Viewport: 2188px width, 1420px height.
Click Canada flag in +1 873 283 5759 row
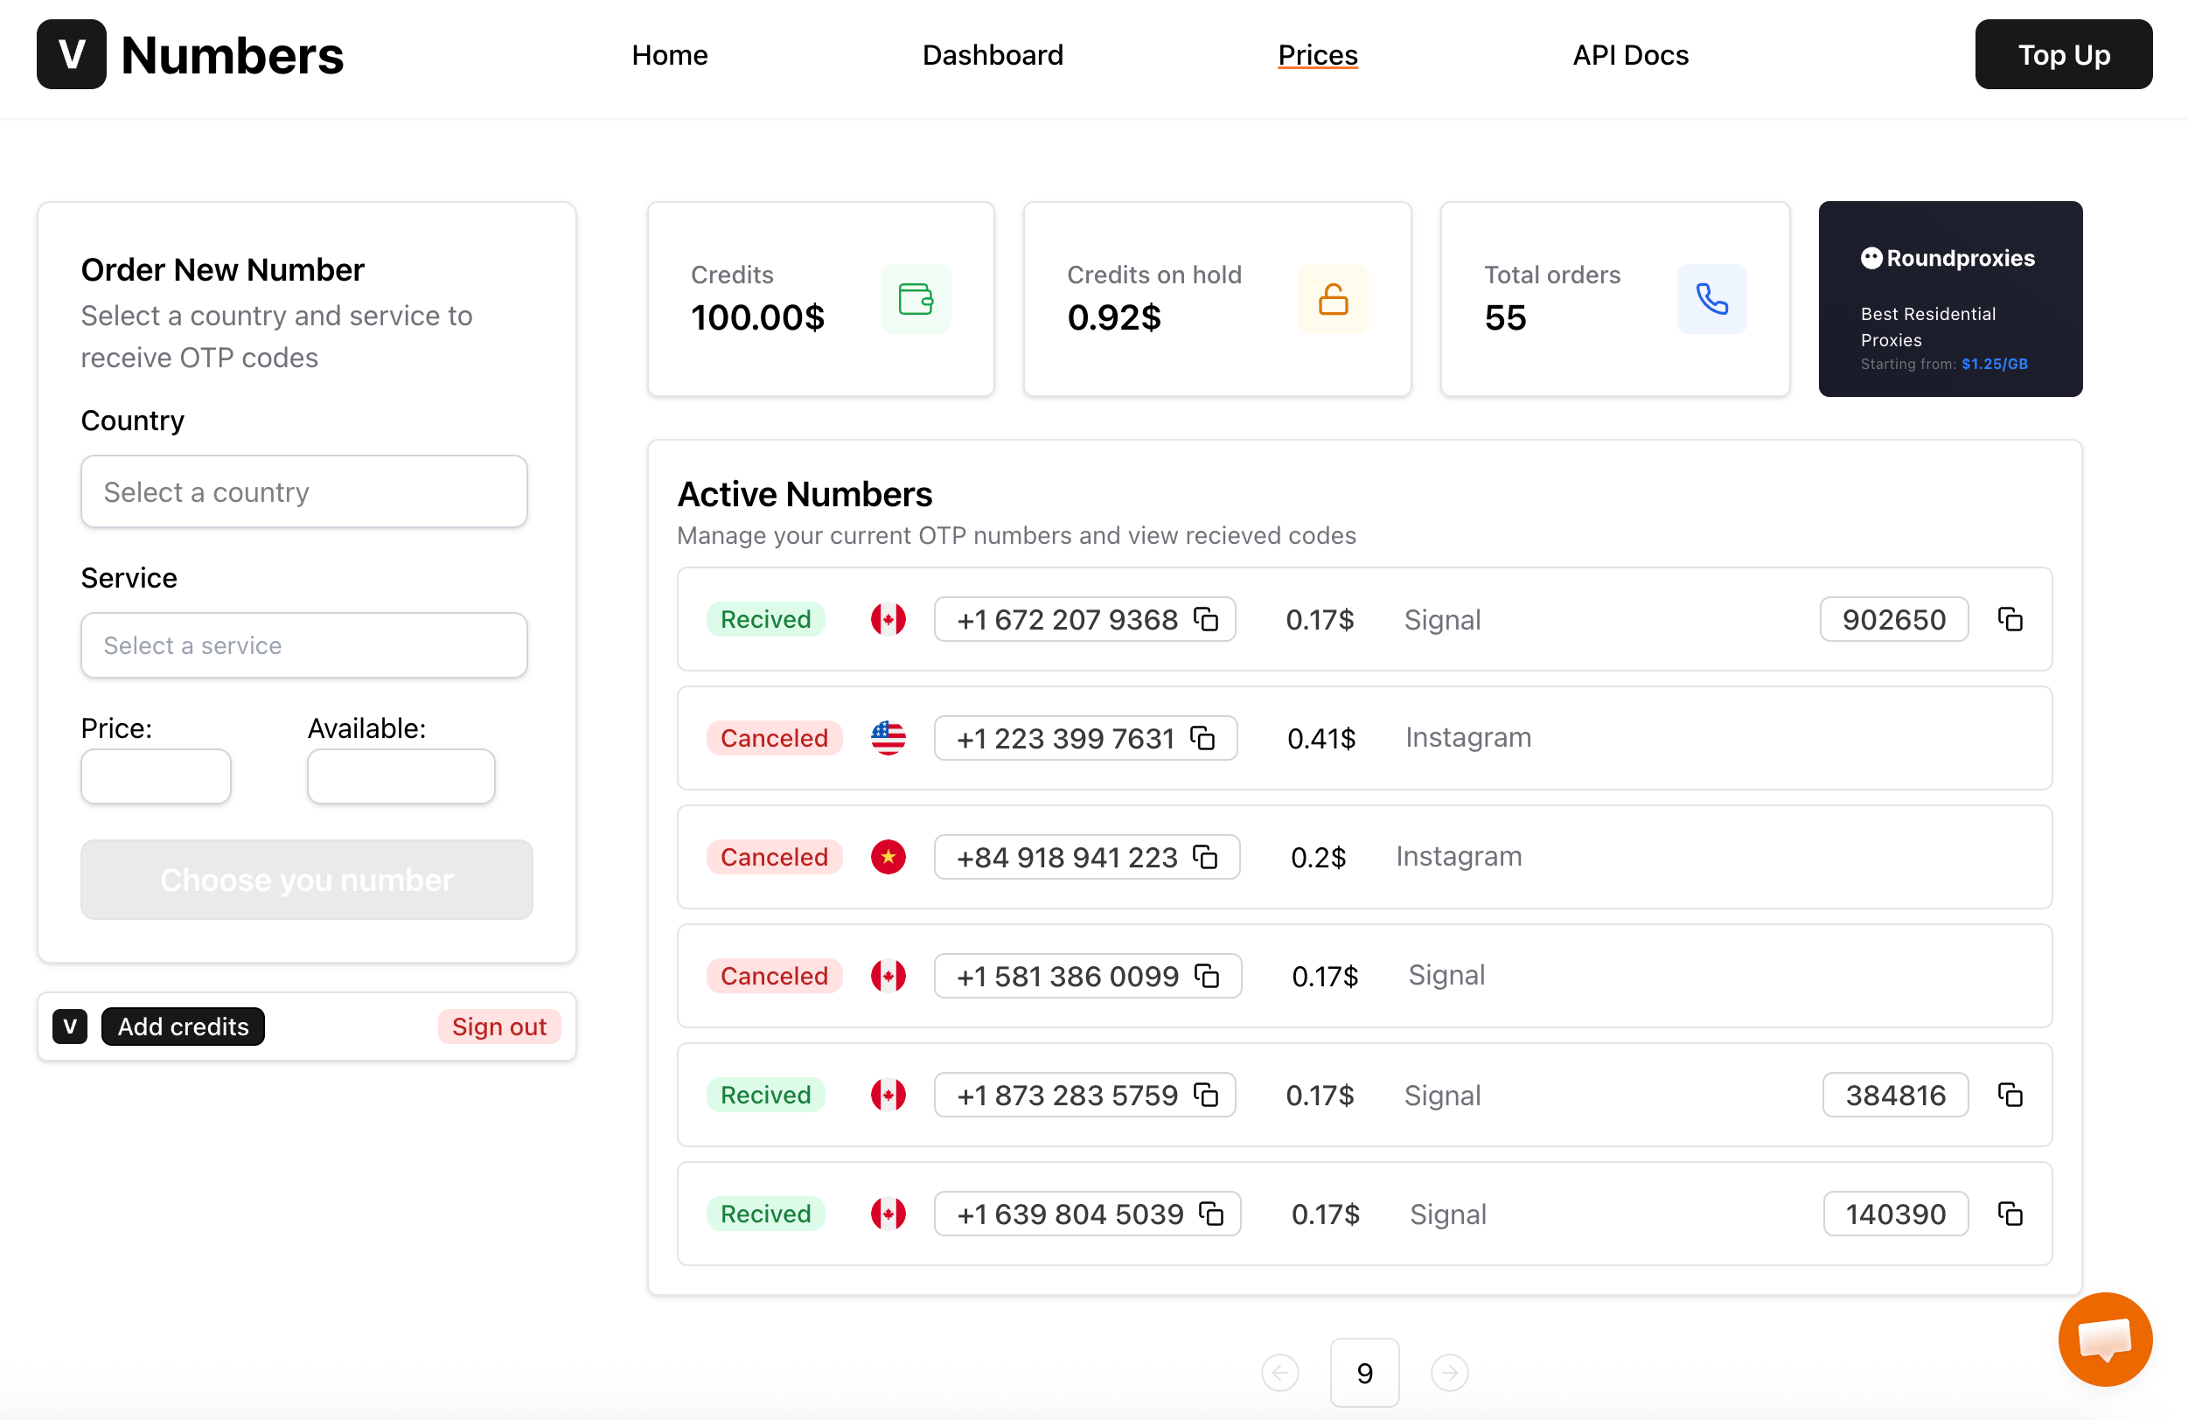(888, 1094)
